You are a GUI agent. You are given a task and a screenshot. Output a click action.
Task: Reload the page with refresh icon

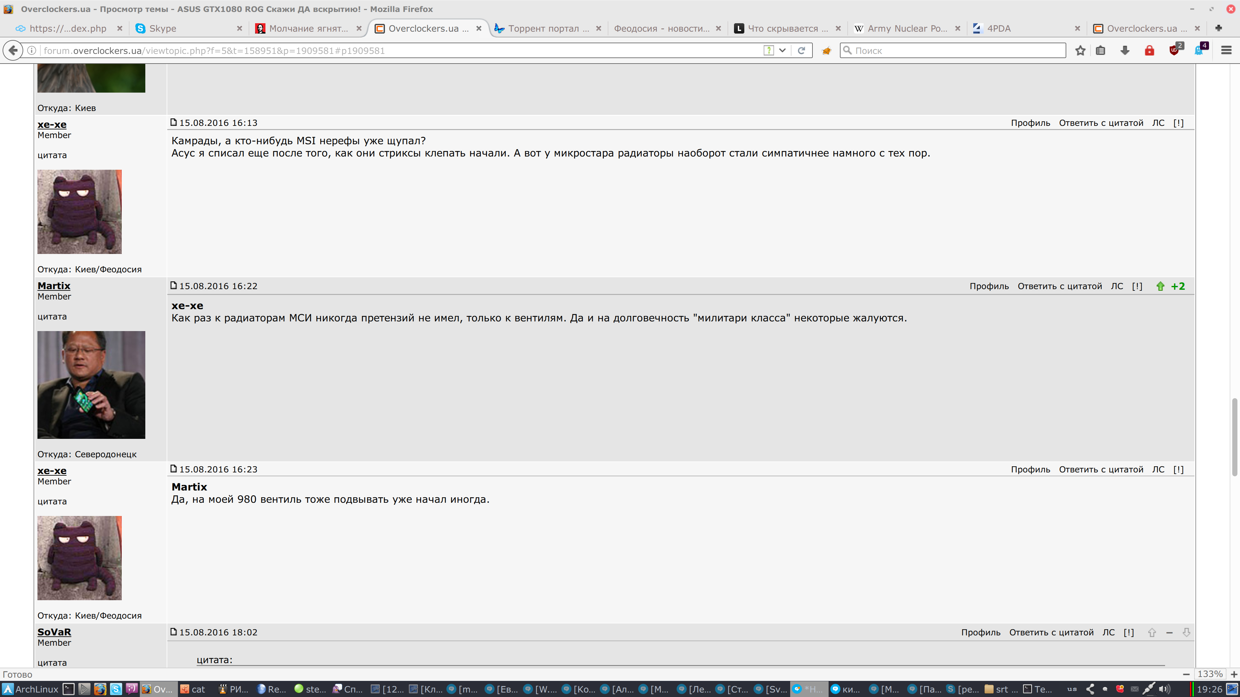[801, 51]
